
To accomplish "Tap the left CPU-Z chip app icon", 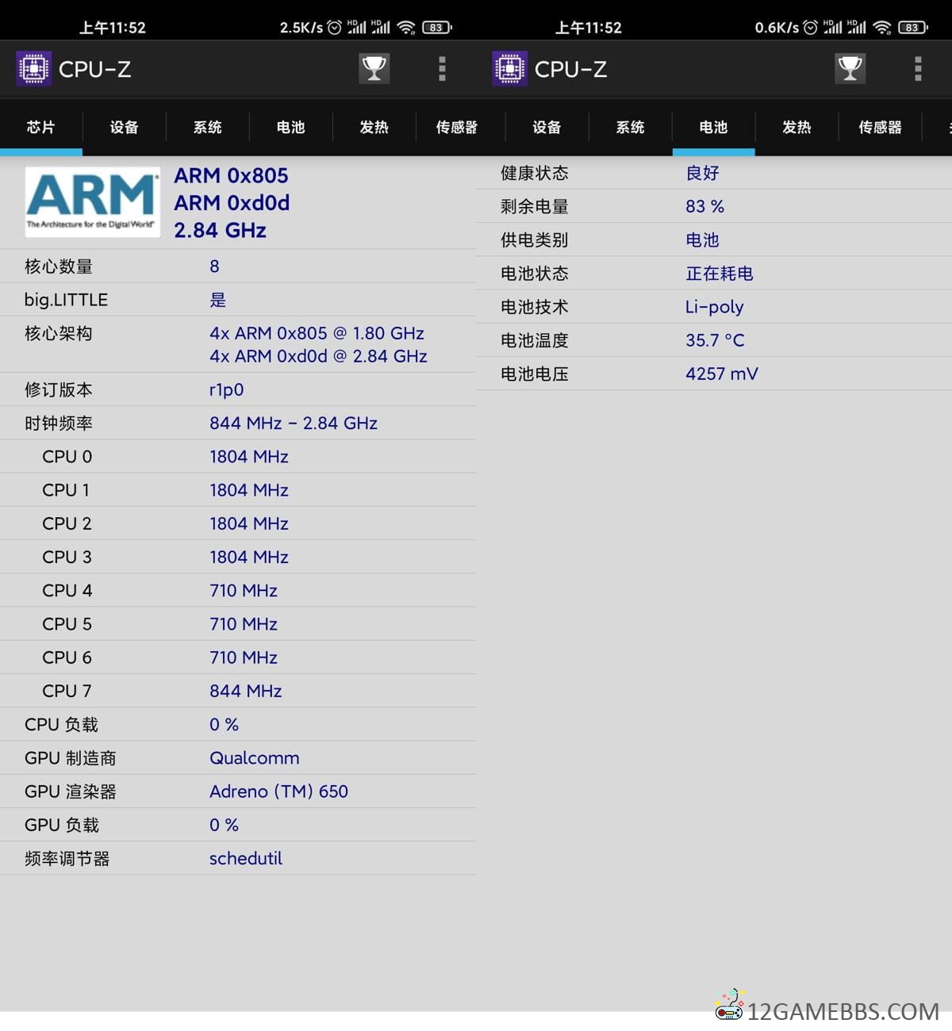I will pos(34,69).
